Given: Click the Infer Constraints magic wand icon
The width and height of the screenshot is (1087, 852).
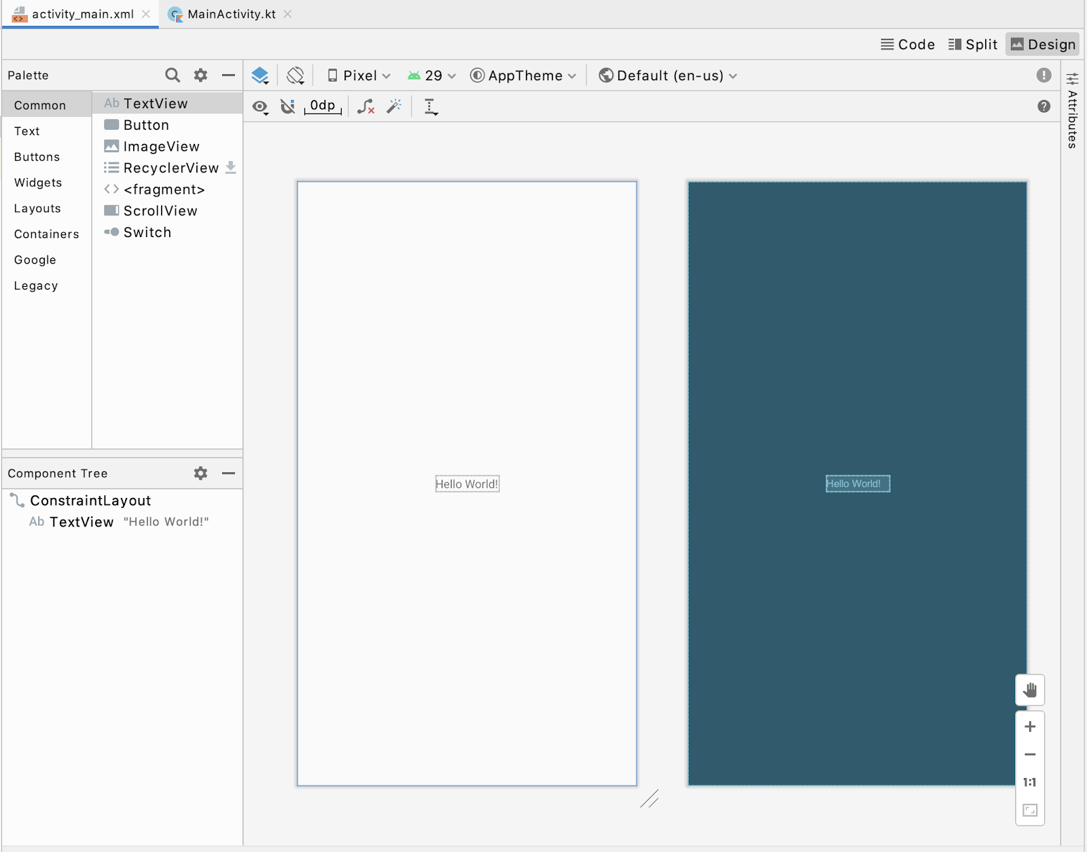Looking at the screenshot, I should pyautogui.click(x=395, y=106).
